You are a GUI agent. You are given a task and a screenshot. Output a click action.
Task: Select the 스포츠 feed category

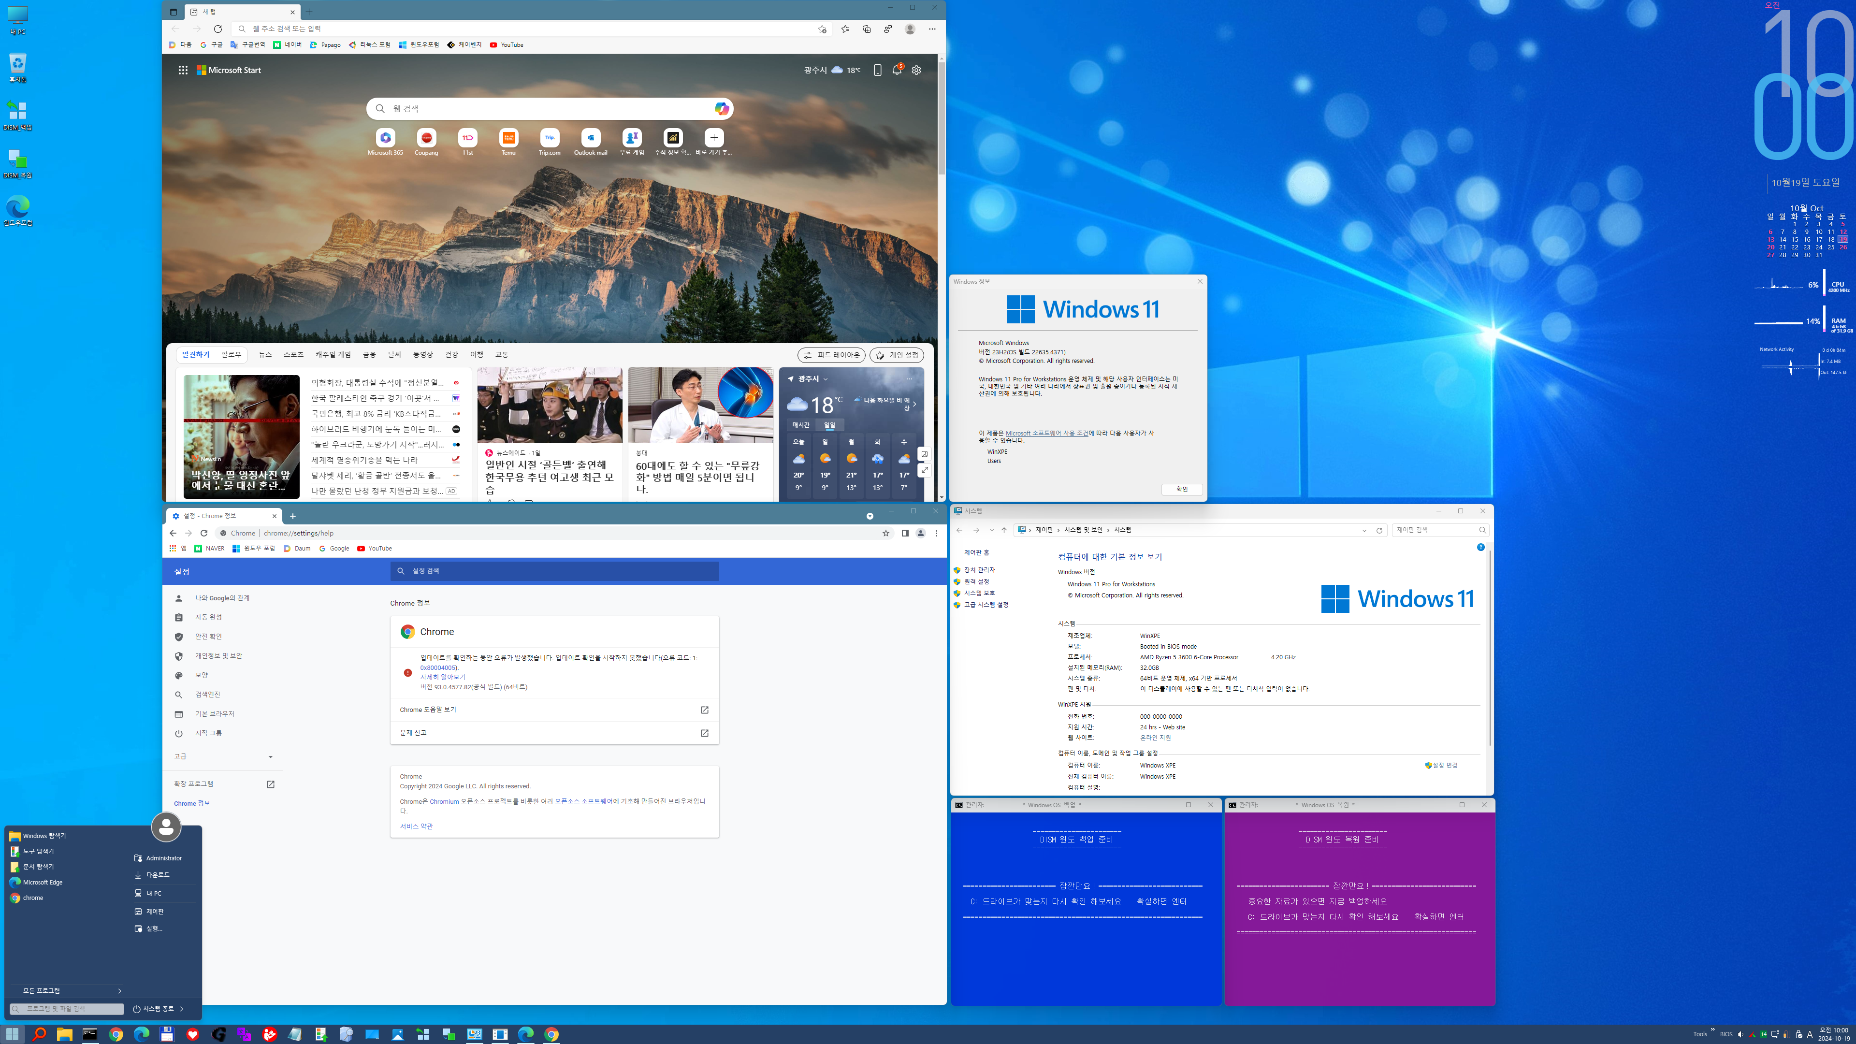[293, 354]
